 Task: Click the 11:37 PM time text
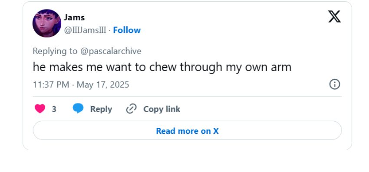coord(51,84)
